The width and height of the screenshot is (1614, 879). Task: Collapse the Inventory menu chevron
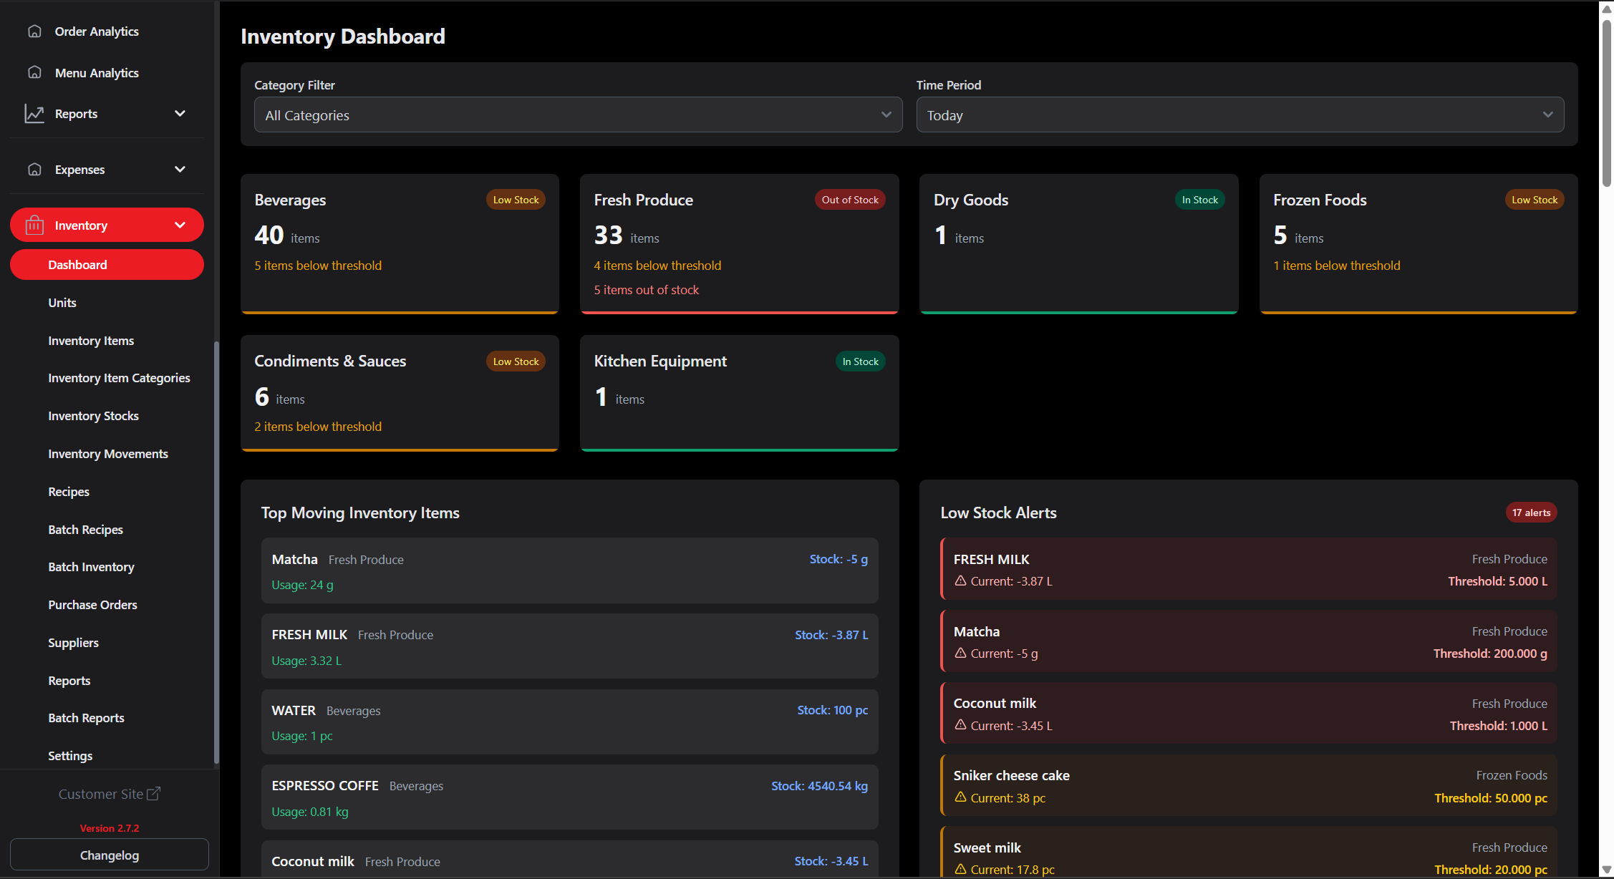coord(180,225)
